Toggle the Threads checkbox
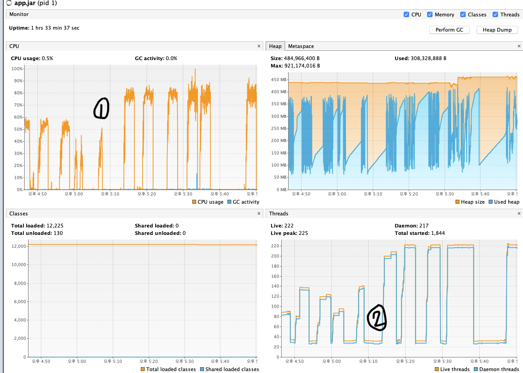The width and height of the screenshot is (523, 373). coord(495,14)
